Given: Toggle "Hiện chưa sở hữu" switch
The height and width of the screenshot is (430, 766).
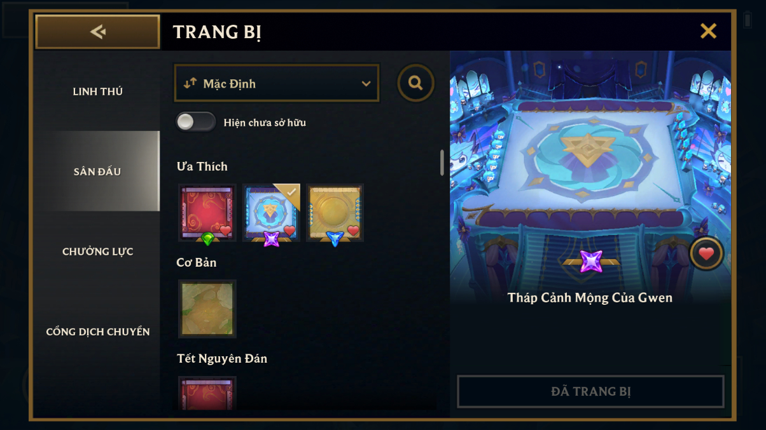Looking at the screenshot, I should [x=196, y=122].
